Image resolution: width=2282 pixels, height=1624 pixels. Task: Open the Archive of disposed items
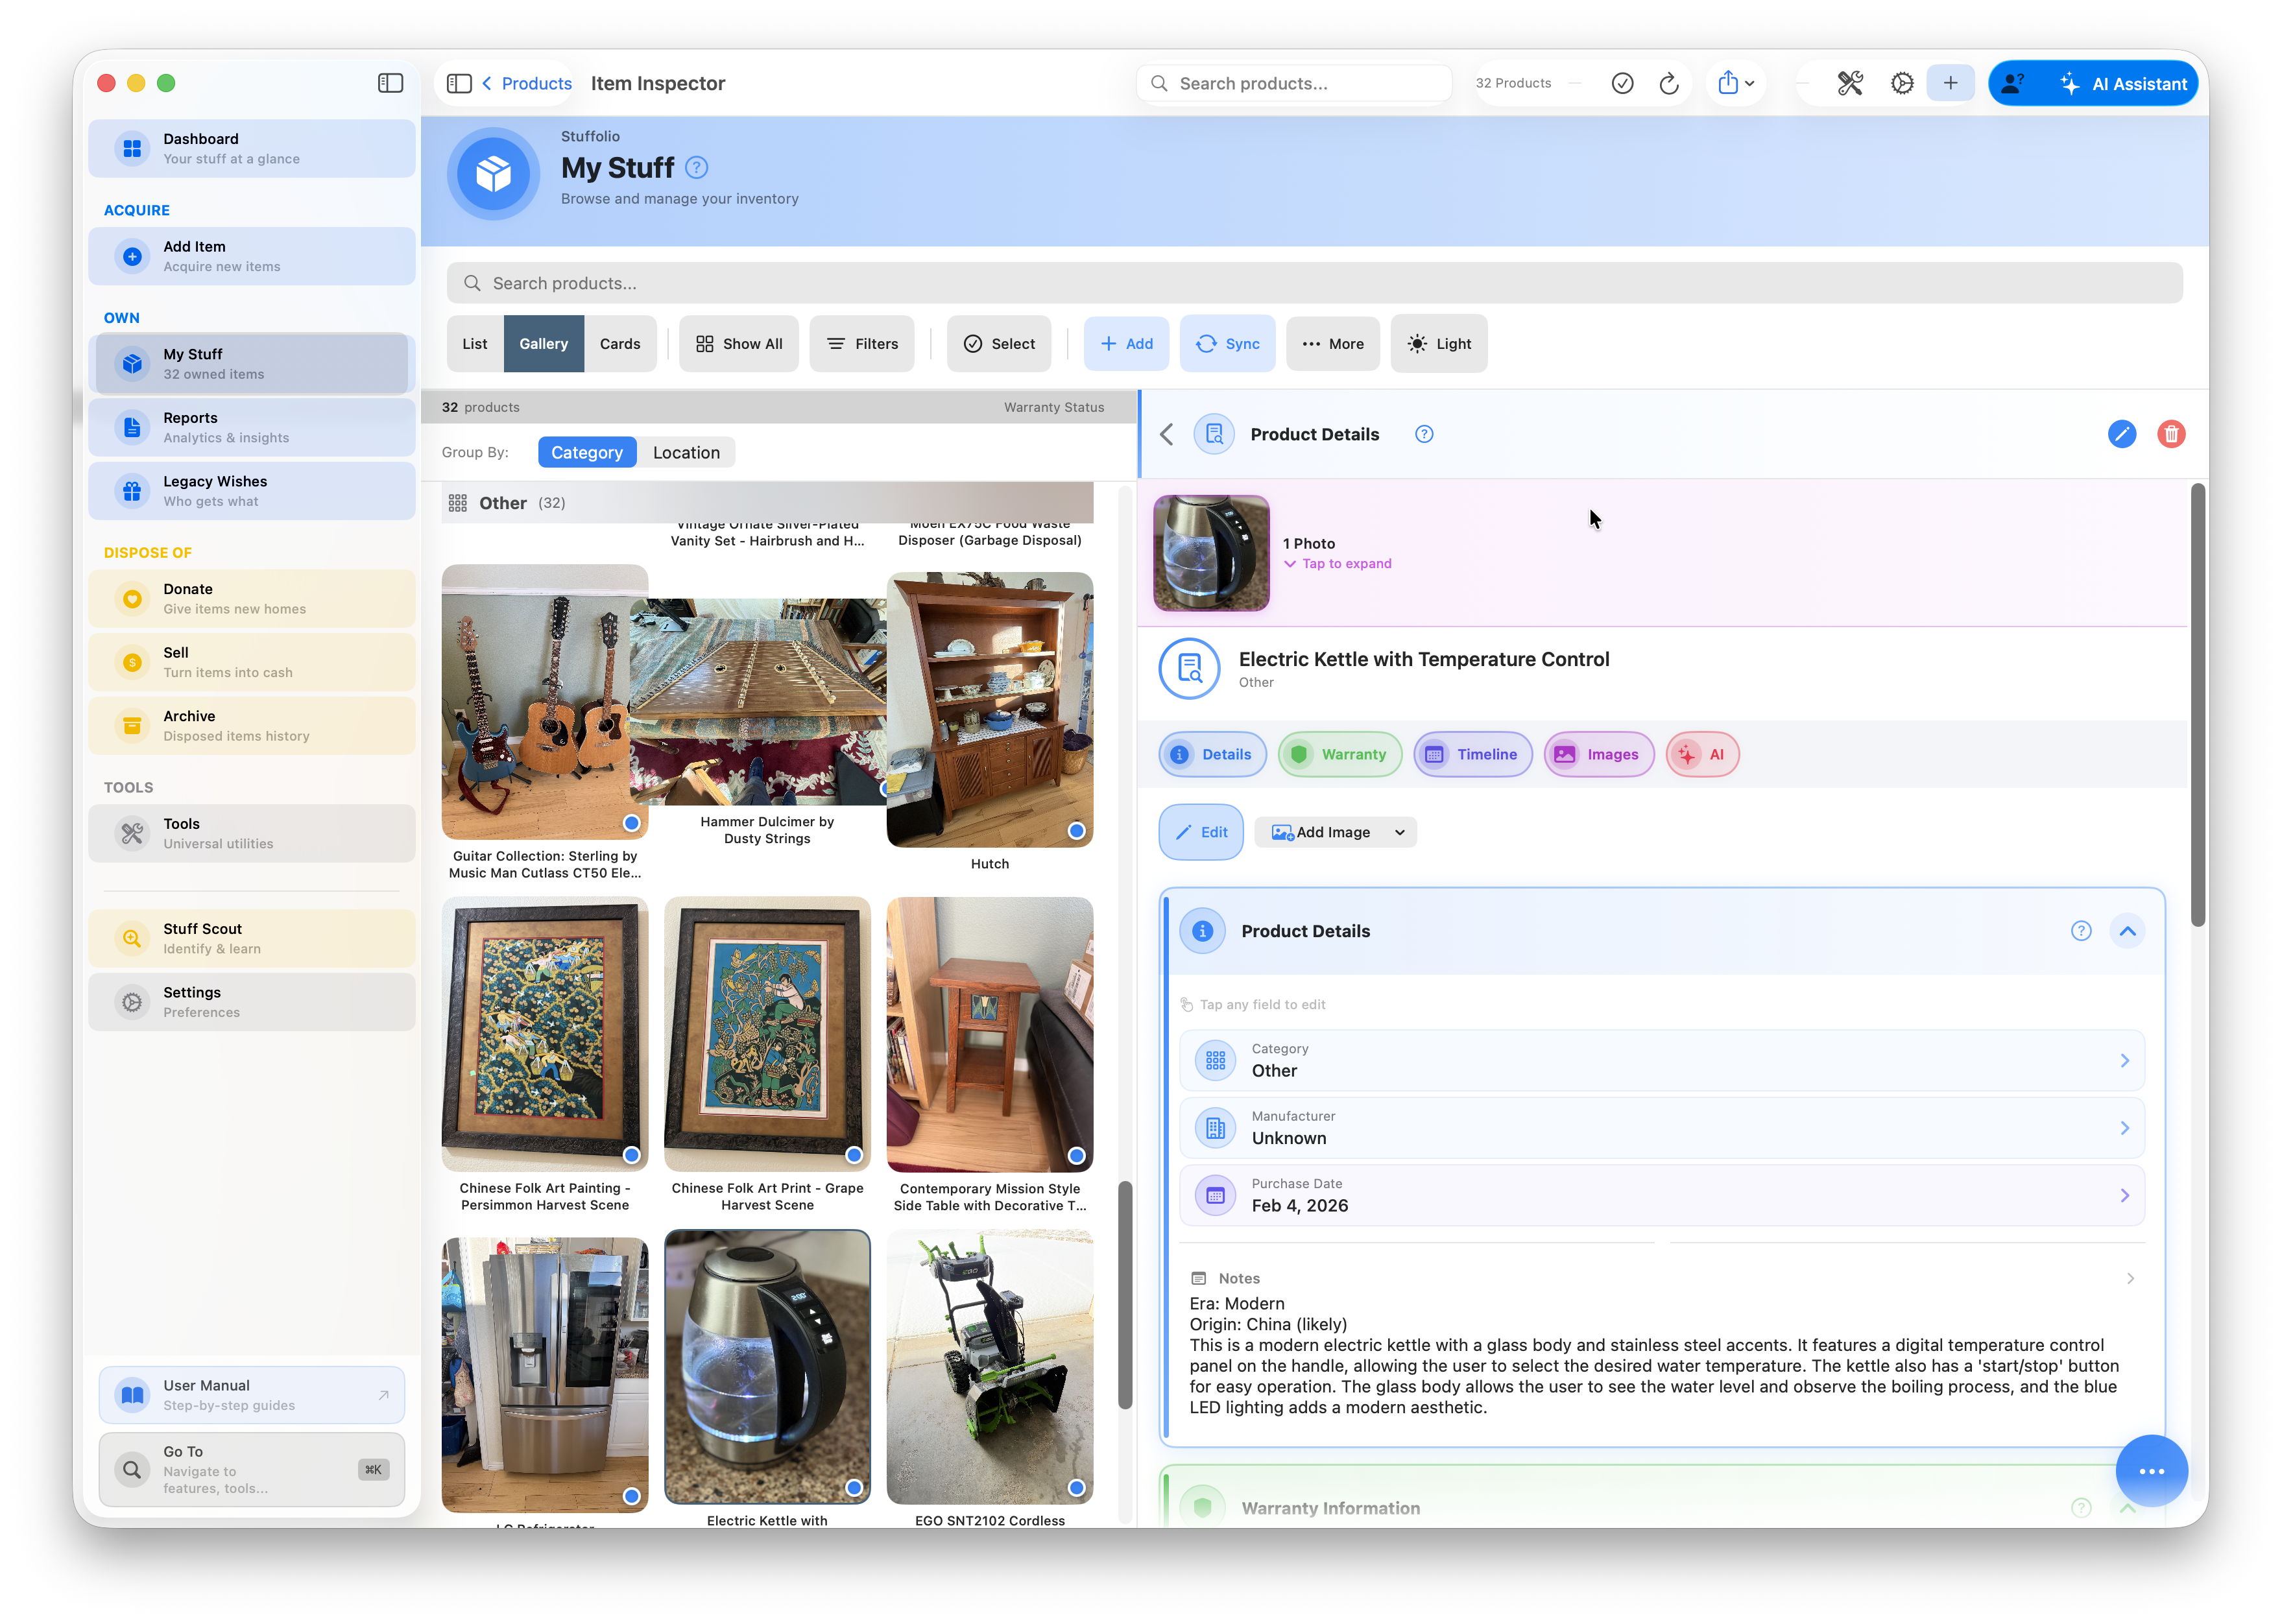tap(252, 725)
